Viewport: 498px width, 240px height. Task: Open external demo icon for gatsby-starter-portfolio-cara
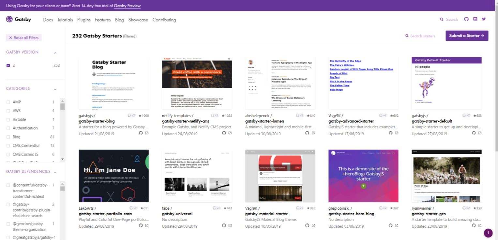(147, 225)
